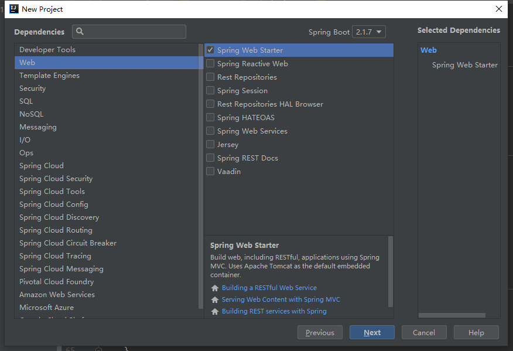Click the description panel vertical scrollbar
The image size is (513, 351).
coord(390,271)
